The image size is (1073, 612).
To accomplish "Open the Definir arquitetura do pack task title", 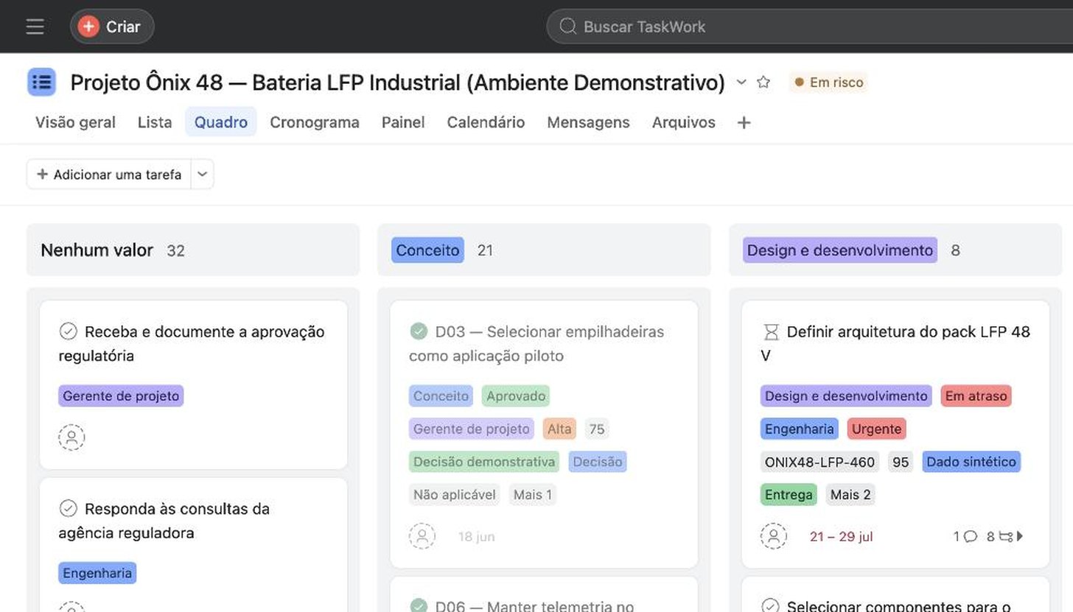I will pos(895,343).
